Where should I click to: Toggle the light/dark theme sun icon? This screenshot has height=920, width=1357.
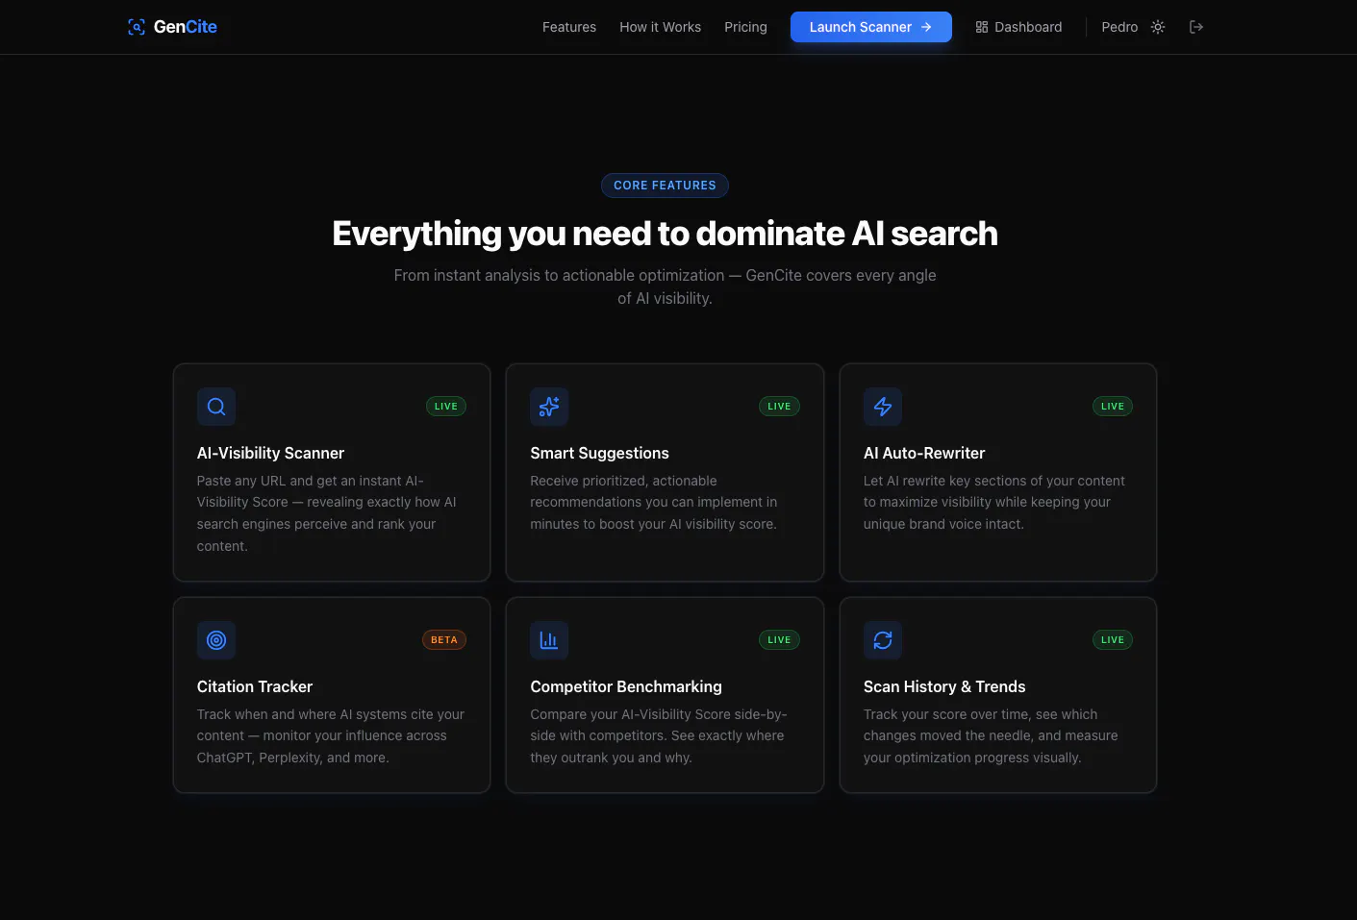coord(1158,27)
